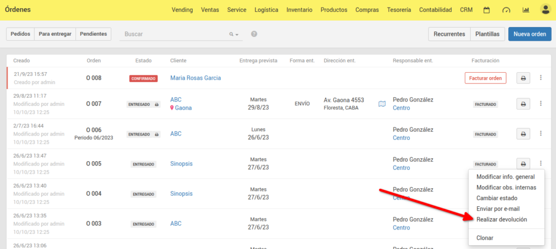Open the Recurrentes orders
The width and height of the screenshot is (556, 249).
point(449,34)
